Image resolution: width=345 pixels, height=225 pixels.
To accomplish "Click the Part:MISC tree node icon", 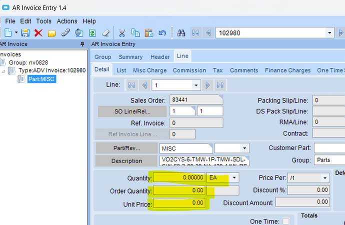I will (x=21, y=78).
